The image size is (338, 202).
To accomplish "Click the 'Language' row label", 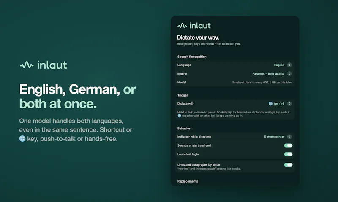I will (x=184, y=65).
